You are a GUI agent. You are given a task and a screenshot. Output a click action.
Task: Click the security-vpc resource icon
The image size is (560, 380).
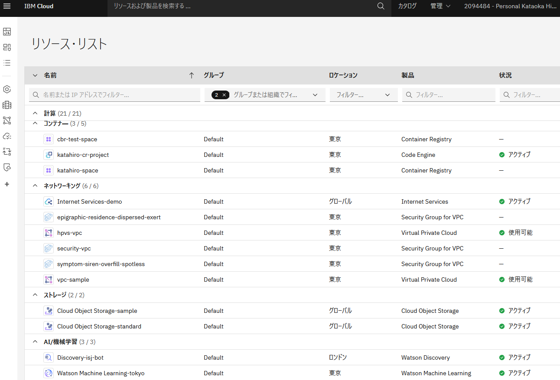(49, 248)
